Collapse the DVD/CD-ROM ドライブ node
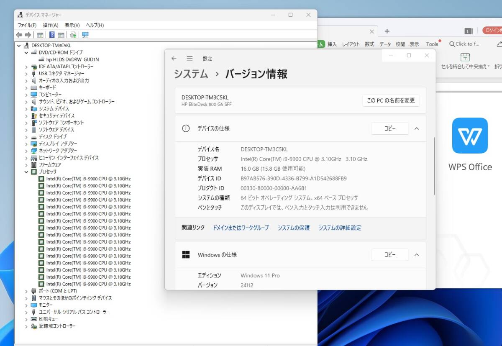The height and width of the screenshot is (346, 502). coord(26,52)
